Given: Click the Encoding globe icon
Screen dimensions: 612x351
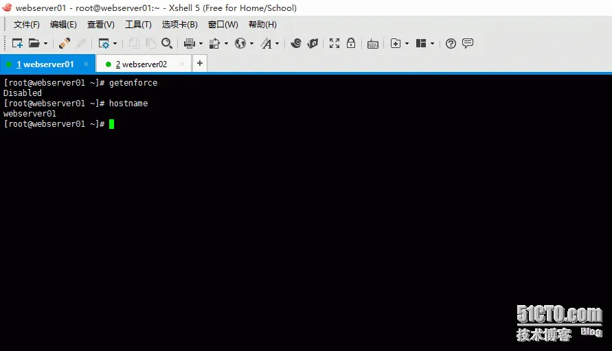Looking at the screenshot, I should point(240,43).
